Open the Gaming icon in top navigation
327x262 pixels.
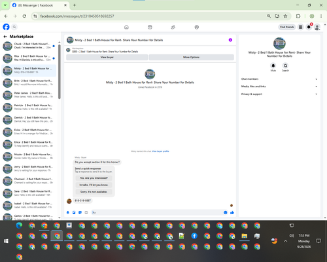197,27
